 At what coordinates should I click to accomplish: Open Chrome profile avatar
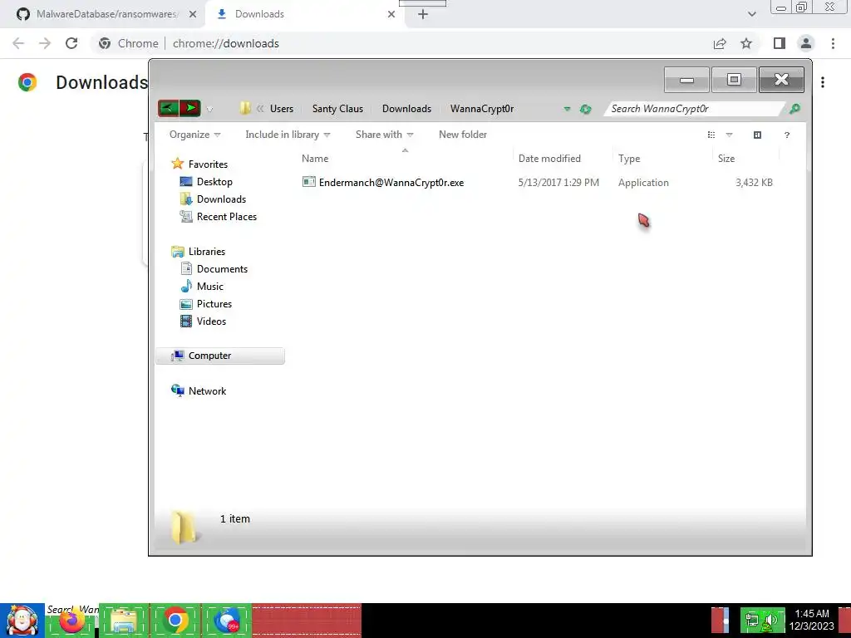pos(806,43)
